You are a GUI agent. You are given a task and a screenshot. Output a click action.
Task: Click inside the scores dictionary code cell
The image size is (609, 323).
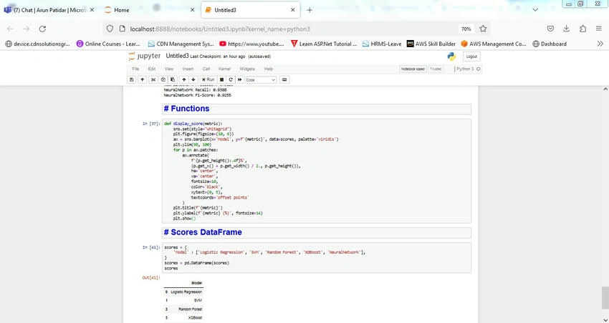[x=317, y=257]
